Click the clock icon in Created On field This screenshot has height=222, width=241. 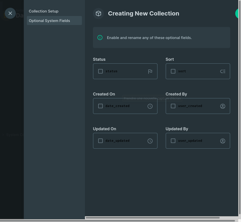150,106
